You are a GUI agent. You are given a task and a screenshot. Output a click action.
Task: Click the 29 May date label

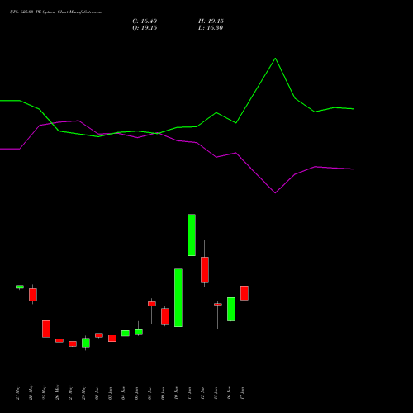(84, 393)
